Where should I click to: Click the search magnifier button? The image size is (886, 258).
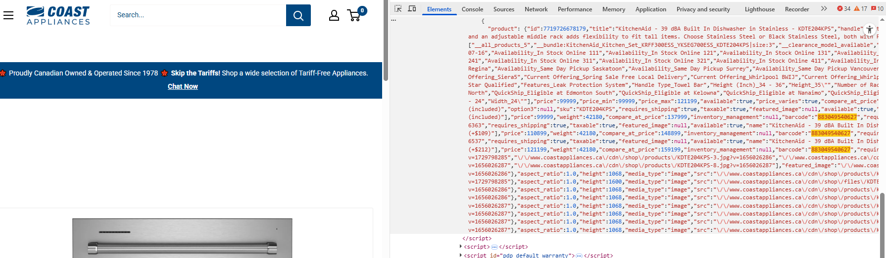point(298,15)
